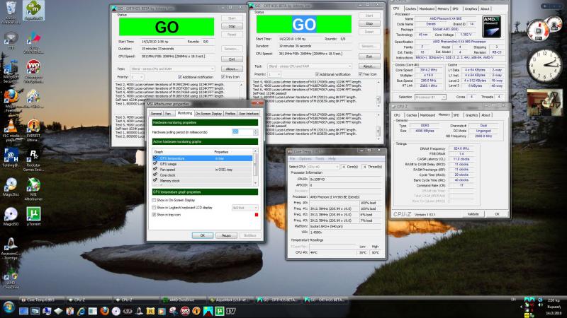Open the Priority dropdown in the right ORTHOS window

tap(274, 74)
